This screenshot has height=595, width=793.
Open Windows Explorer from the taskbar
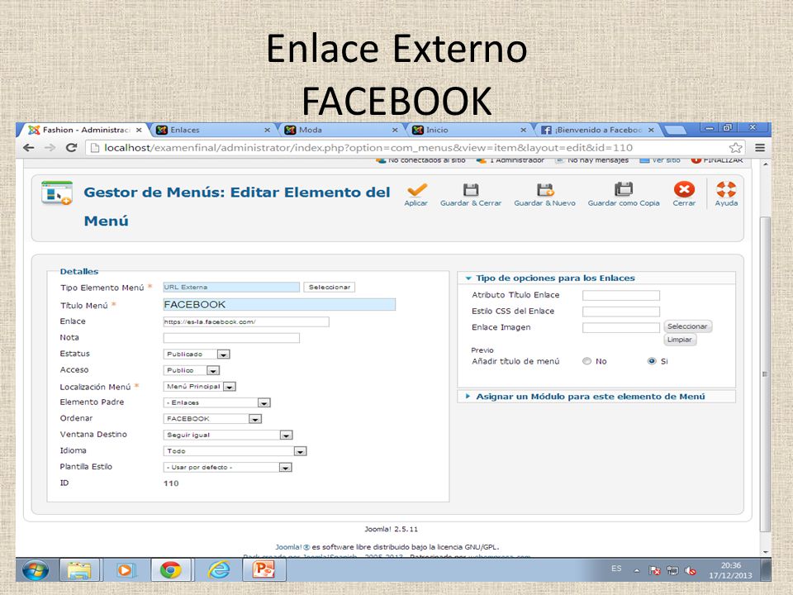click(x=79, y=570)
